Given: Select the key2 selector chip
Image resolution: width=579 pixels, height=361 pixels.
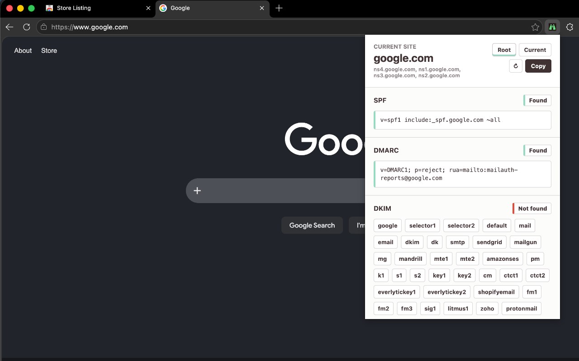Looking at the screenshot, I should point(465,275).
